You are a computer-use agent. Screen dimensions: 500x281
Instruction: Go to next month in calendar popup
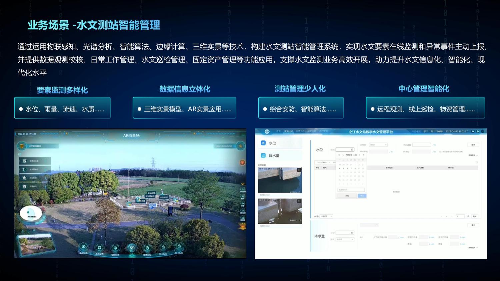(x=360, y=155)
